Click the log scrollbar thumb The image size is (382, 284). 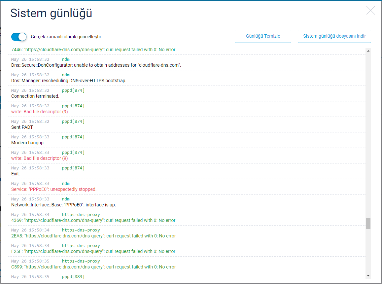click(368, 224)
